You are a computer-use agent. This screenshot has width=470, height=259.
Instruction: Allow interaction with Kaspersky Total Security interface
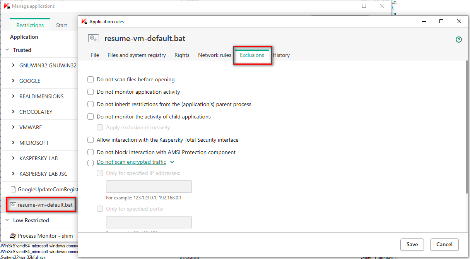91,140
